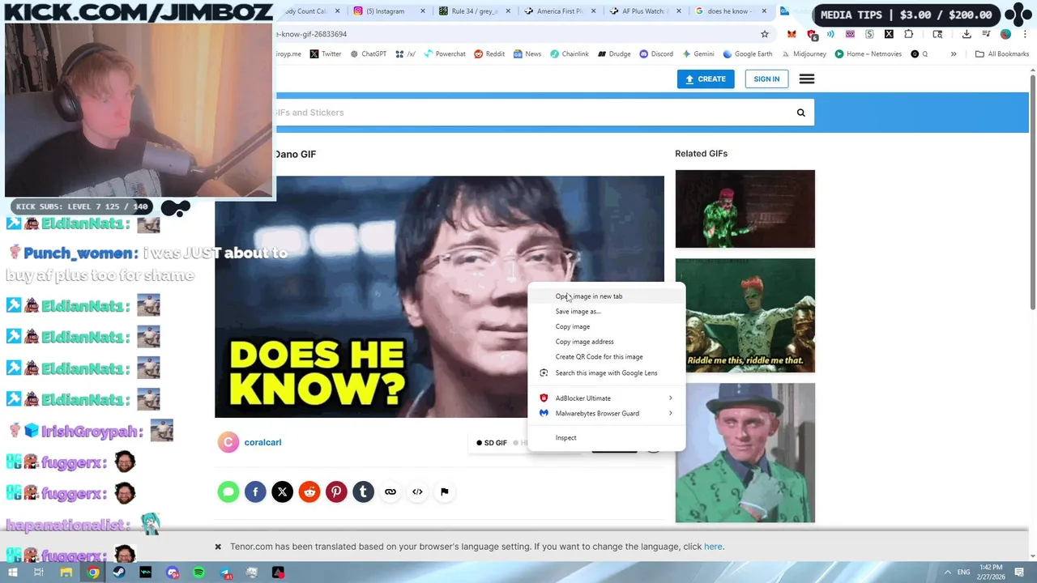Choose 'Copy image' in context menu

pos(606,326)
